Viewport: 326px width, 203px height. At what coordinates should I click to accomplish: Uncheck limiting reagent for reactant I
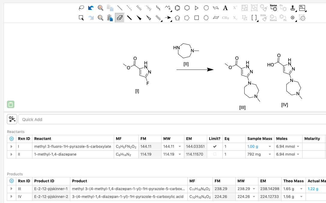point(214,147)
